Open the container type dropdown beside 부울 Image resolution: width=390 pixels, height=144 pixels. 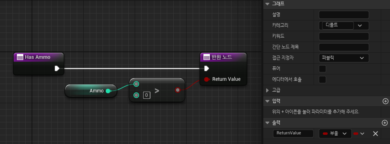359,134
